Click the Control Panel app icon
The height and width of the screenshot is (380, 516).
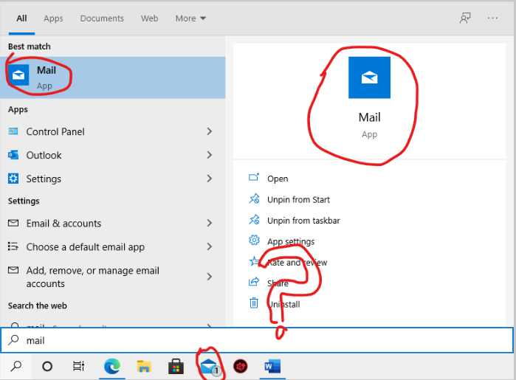click(x=13, y=131)
